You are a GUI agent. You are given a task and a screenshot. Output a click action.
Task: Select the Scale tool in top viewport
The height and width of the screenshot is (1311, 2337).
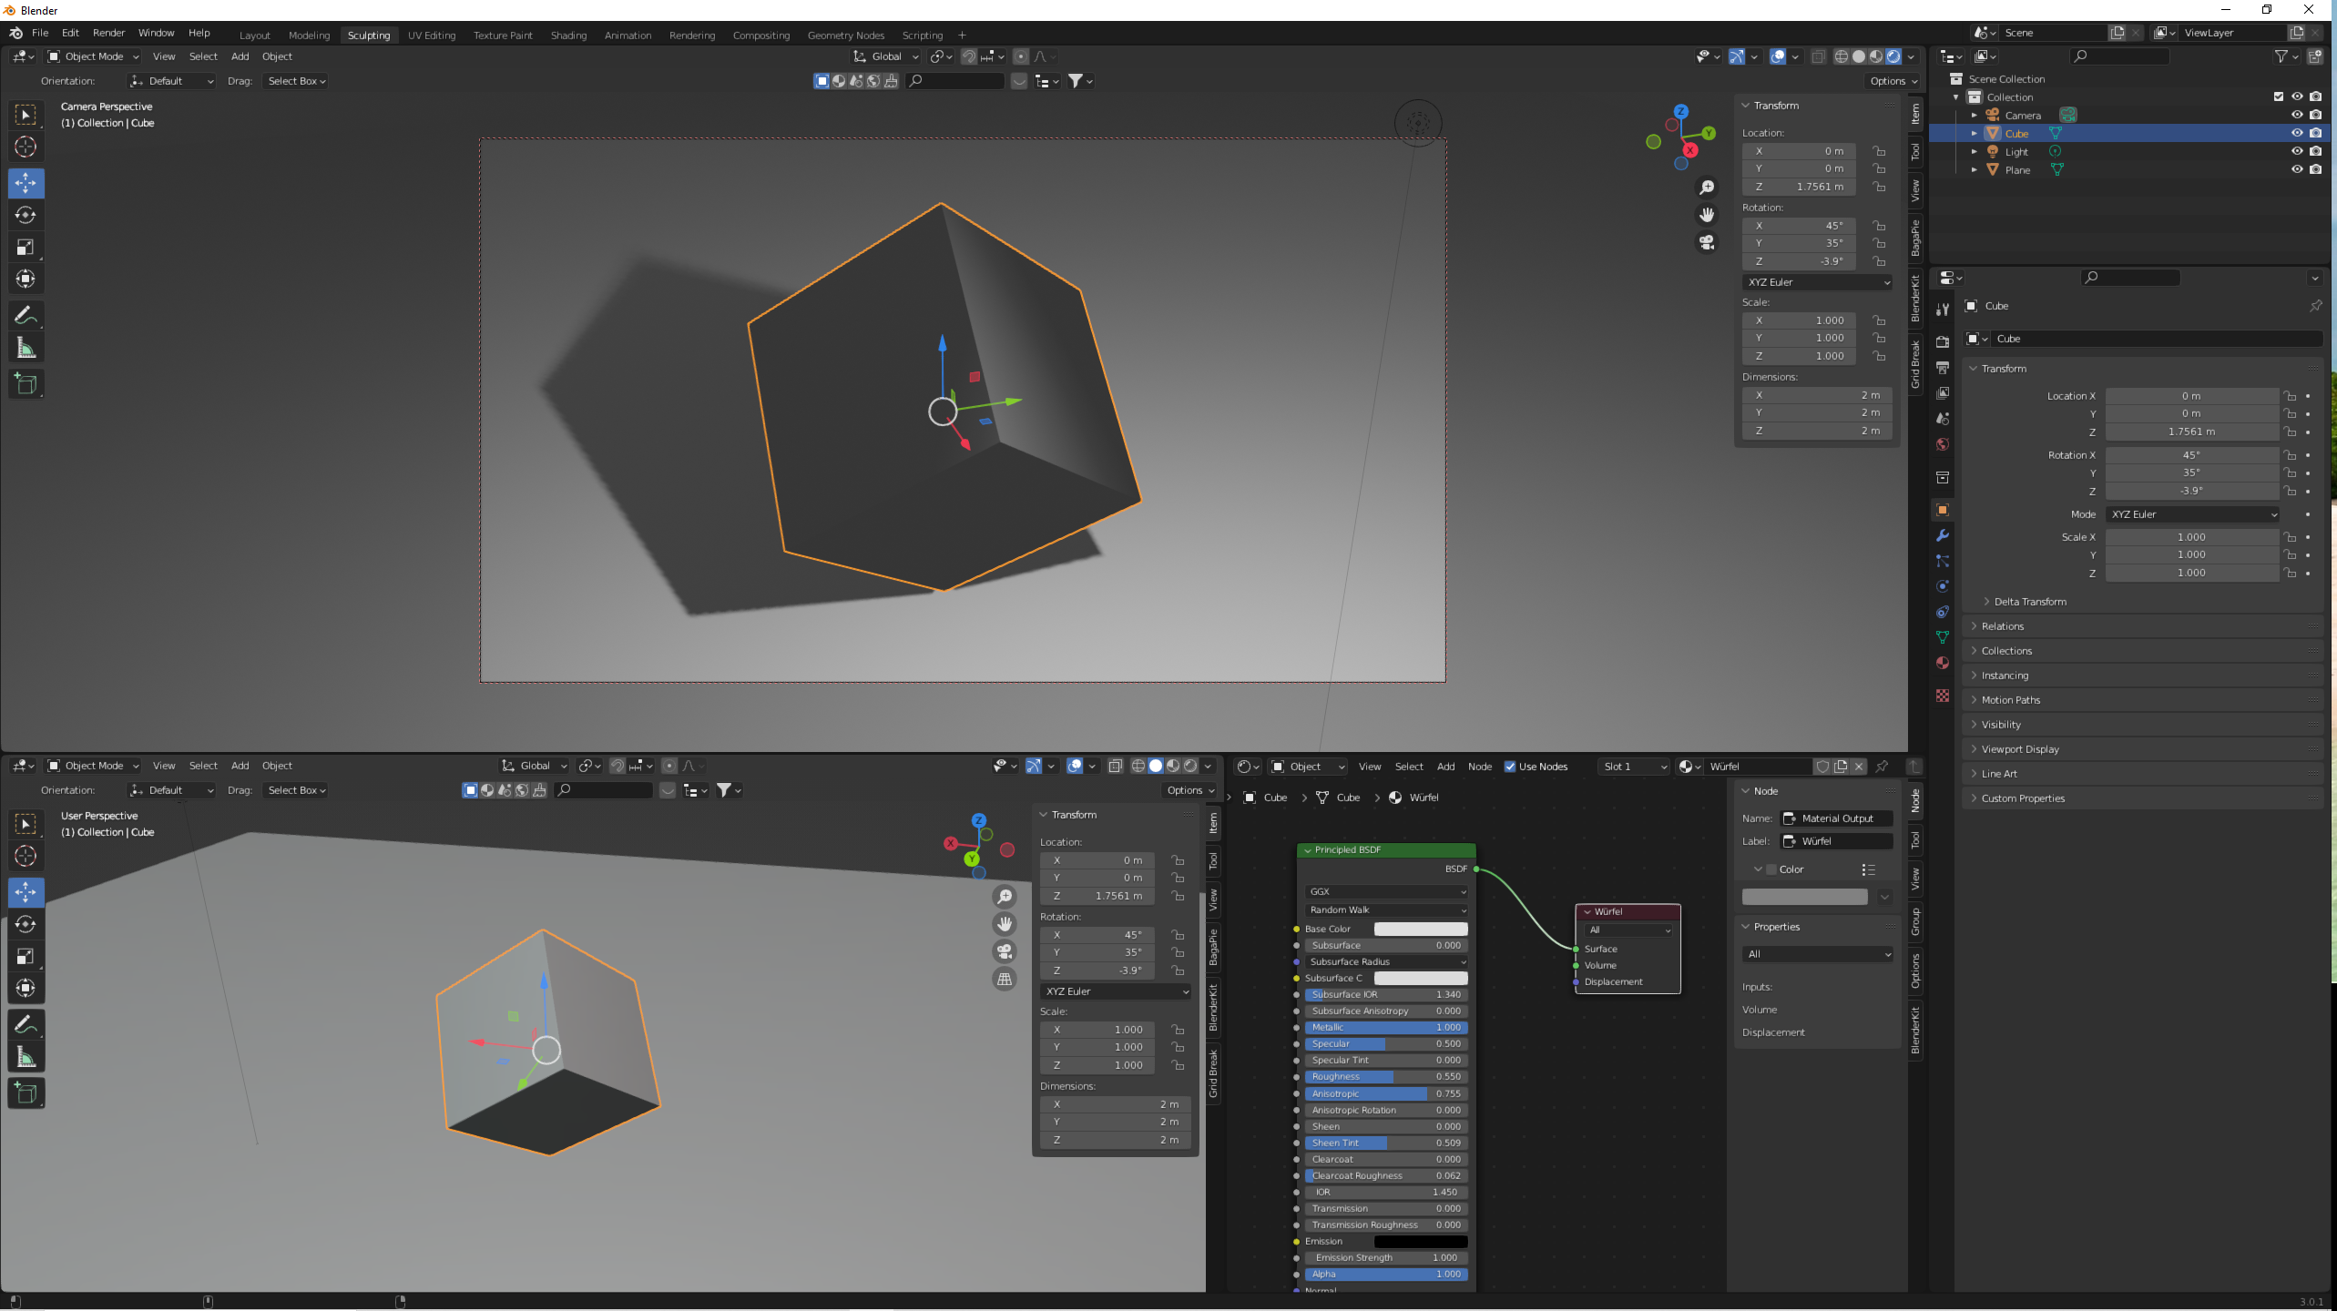click(x=26, y=248)
